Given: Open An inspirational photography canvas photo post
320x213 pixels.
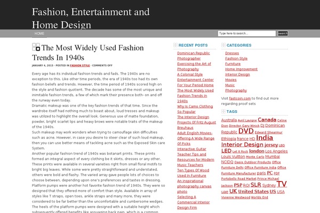Looking at the screenshot, I should point(194,186).
